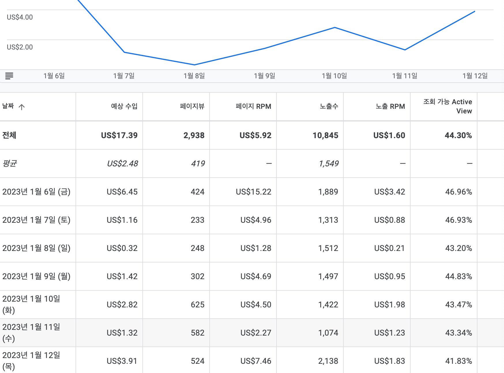Screen dimensions: 504x373
Task: Click January 9 impressions 1,497
Action: [328, 276]
